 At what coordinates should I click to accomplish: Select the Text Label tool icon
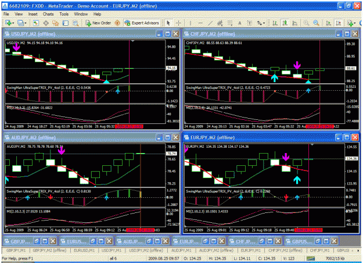coord(250,23)
